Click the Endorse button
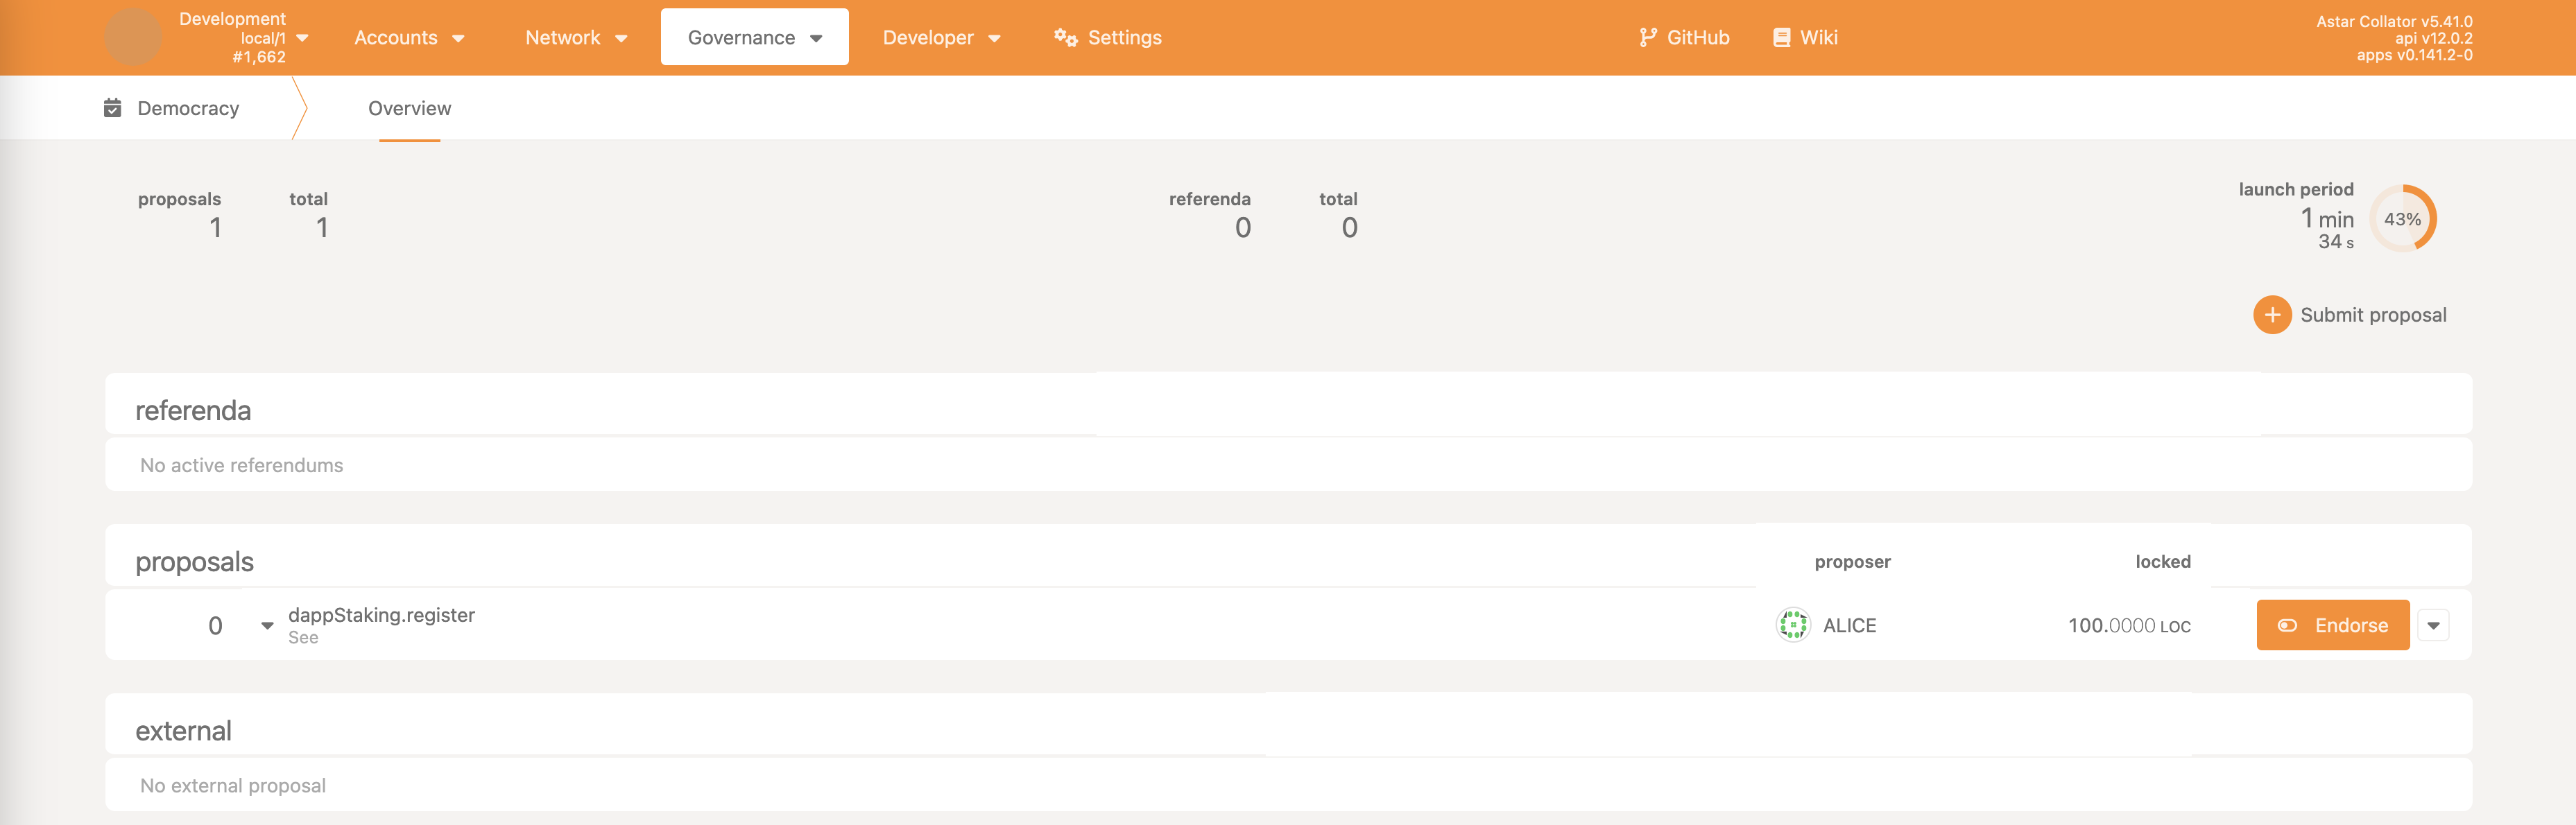The image size is (2576, 825). point(2332,625)
